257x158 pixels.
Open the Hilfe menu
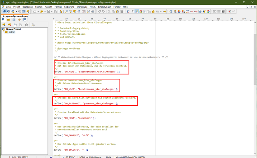pos(125,7)
